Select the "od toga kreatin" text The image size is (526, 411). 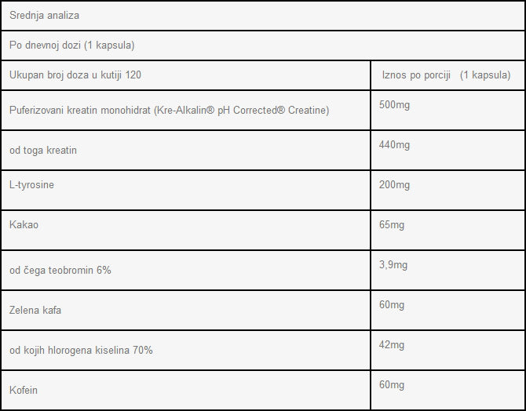click(x=43, y=150)
